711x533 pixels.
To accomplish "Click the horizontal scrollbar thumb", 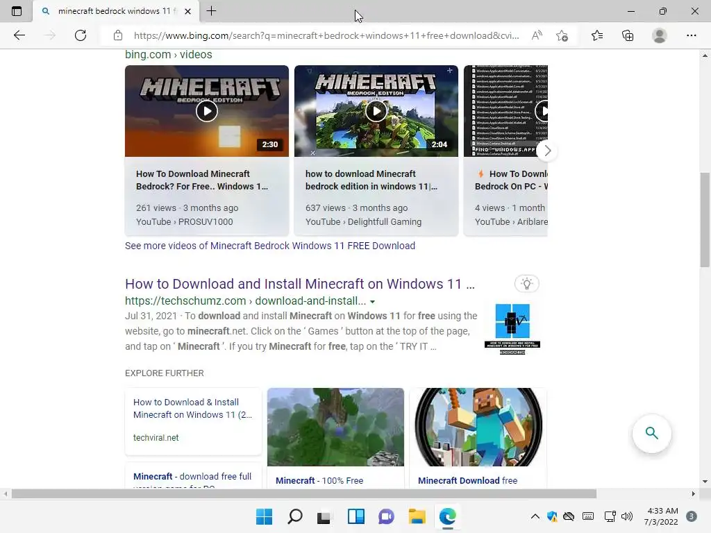I will pyautogui.click(x=304, y=493).
